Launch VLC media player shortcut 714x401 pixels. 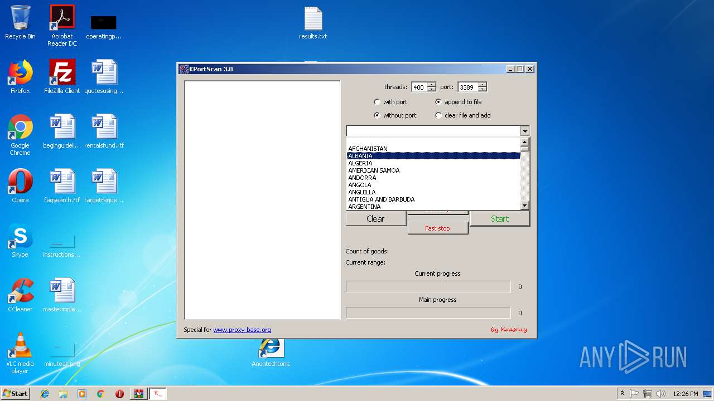[x=20, y=353]
